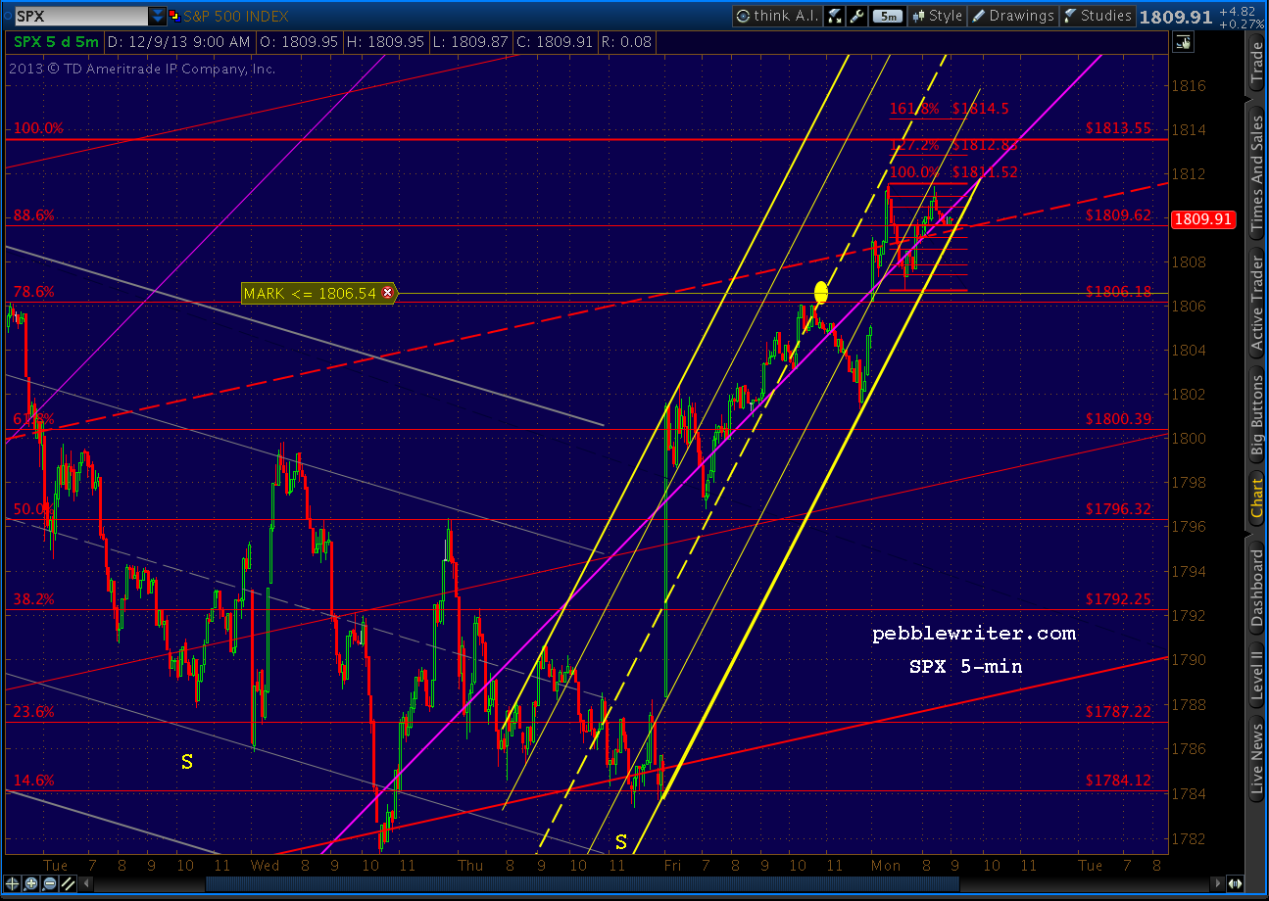Image resolution: width=1269 pixels, height=901 pixels.
Task: Toggle the cursor style icon beside think A.I.
Action: coord(835,16)
